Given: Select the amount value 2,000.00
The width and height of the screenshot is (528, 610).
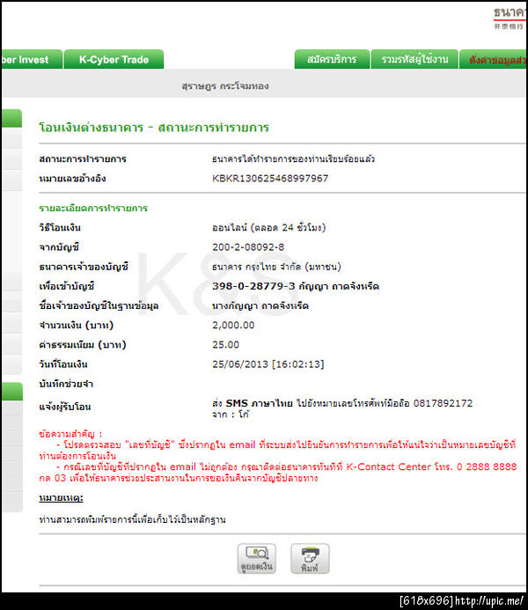Looking at the screenshot, I should 233,325.
